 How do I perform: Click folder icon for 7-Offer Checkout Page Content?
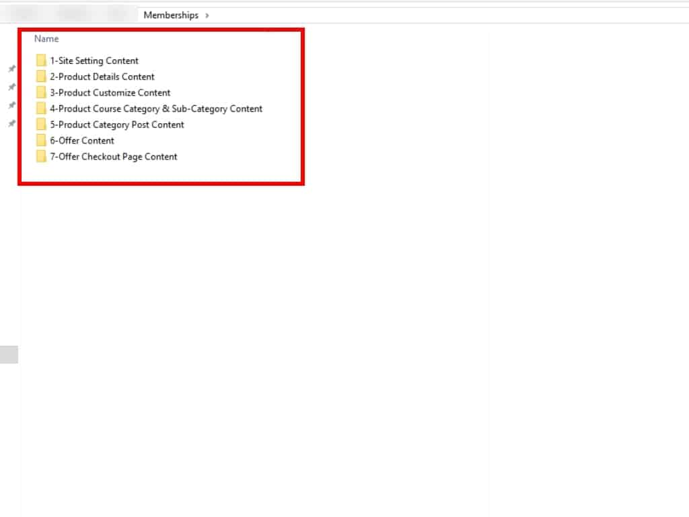pos(42,157)
